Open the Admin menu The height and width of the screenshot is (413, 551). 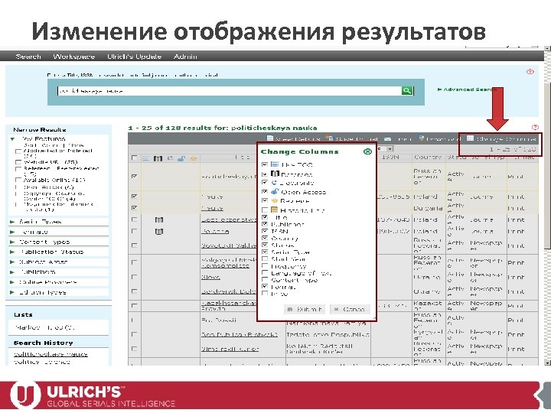coord(185,57)
